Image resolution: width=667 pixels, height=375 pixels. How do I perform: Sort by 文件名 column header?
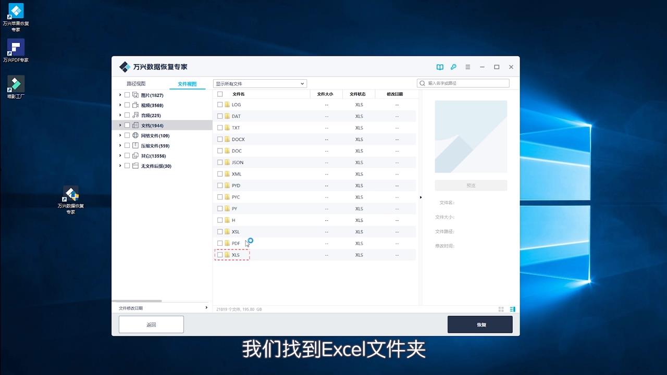239,94
